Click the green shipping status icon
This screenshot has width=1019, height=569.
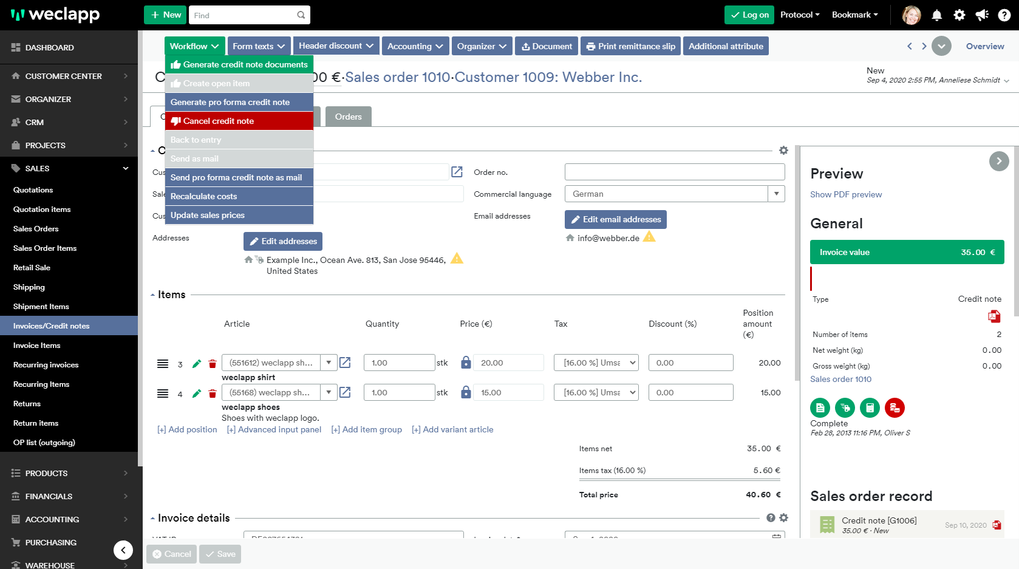[845, 407]
